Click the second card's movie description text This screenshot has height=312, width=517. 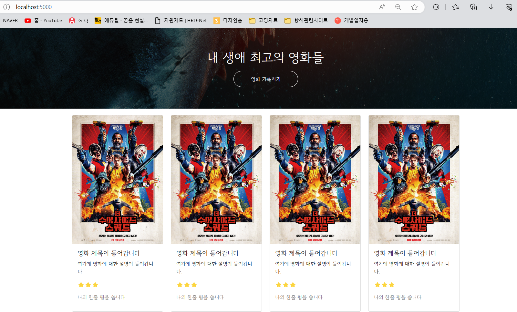coord(214,268)
